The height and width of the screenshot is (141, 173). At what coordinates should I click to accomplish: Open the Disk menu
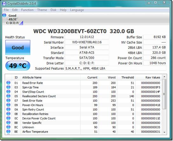pos(53,10)
